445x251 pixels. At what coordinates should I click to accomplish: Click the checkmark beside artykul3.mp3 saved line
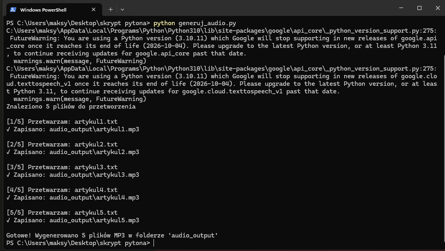9,174
